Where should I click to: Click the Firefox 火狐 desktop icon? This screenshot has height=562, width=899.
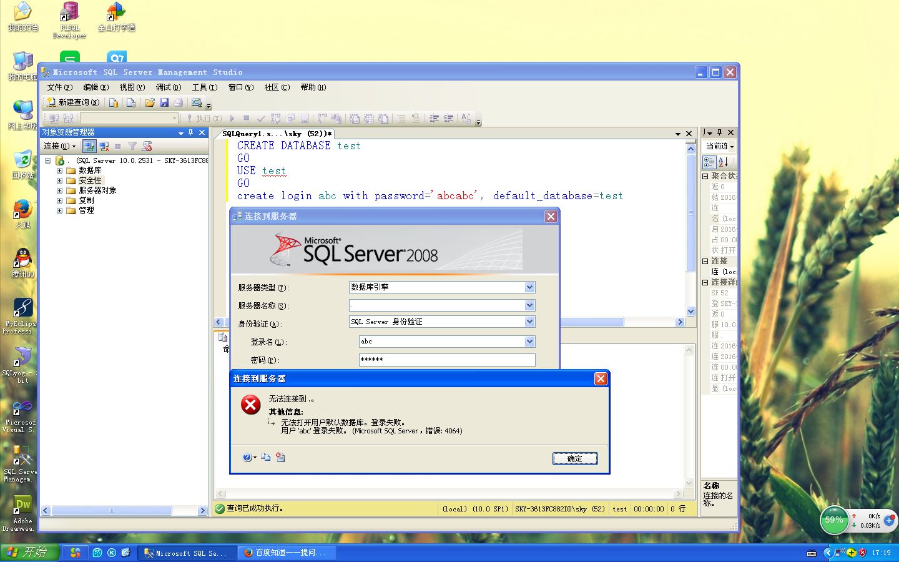pyautogui.click(x=22, y=214)
